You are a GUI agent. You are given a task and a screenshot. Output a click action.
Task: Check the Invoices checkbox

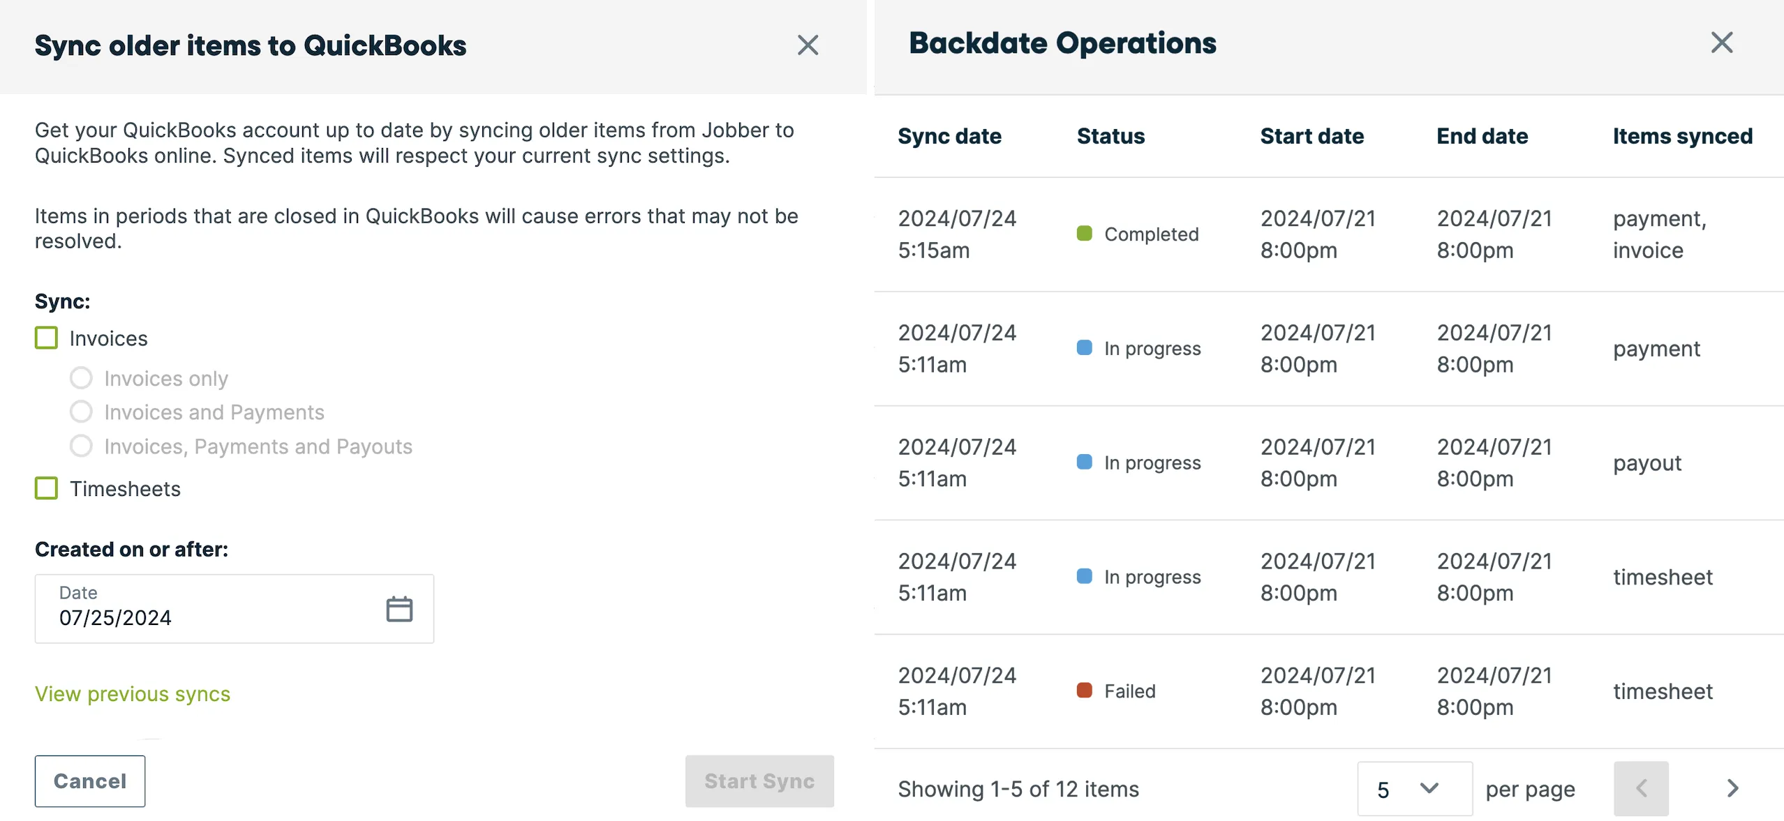(47, 338)
